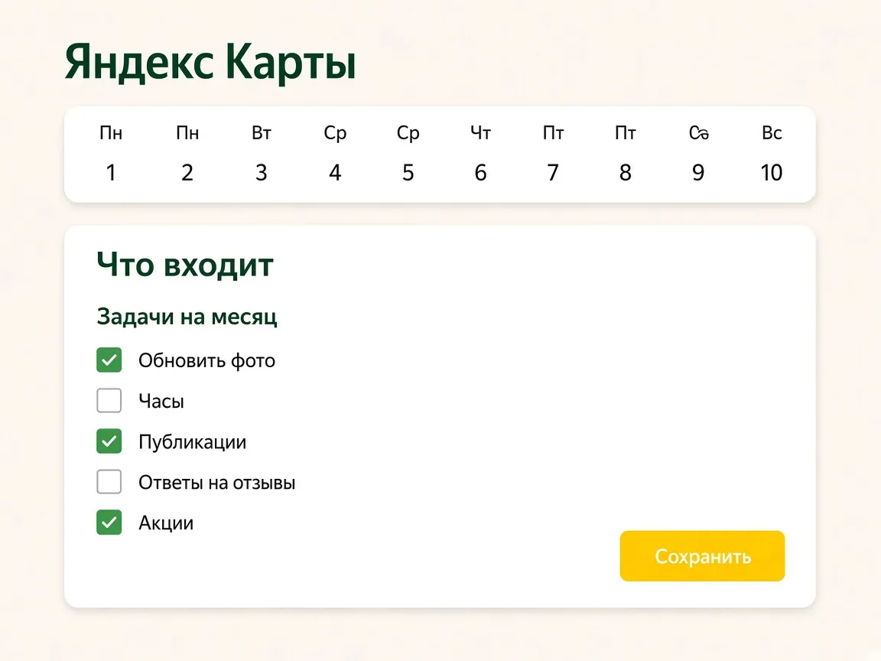Pick day 4 in the calendar strip
The image size is (881, 661).
pyautogui.click(x=335, y=154)
